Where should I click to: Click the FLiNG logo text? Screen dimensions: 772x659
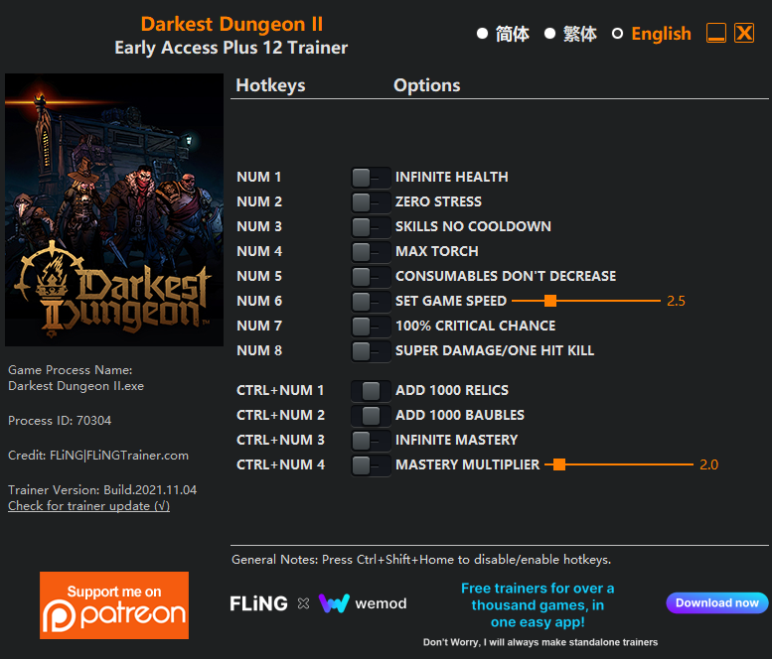pos(258,603)
